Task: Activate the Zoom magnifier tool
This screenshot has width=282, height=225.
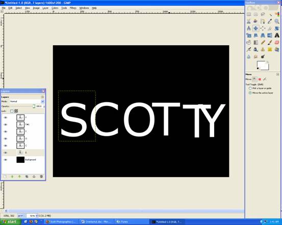Action: (277, 21)
